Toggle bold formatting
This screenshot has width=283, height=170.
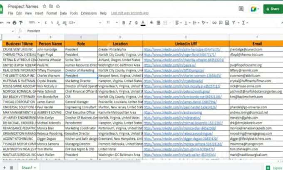[124, 23]
